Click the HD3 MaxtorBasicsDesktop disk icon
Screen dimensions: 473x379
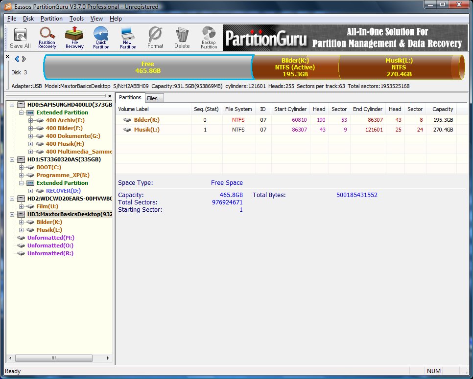(x=21, y=214)
